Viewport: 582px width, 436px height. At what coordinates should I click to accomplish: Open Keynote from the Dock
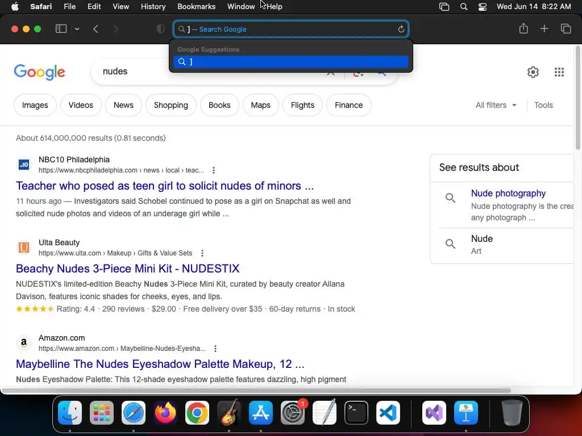[x=466, y=413]
